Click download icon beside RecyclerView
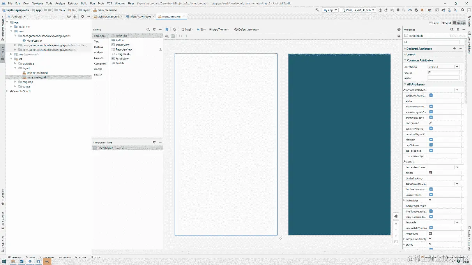 coord(161,49)
